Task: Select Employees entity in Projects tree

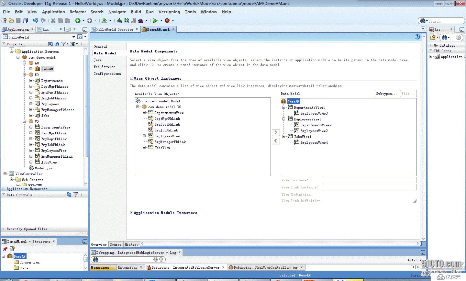Action: click(x=50, y=104)
